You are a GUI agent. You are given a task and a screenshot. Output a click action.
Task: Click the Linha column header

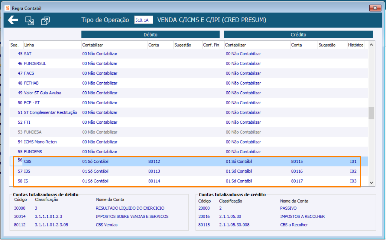29,45
